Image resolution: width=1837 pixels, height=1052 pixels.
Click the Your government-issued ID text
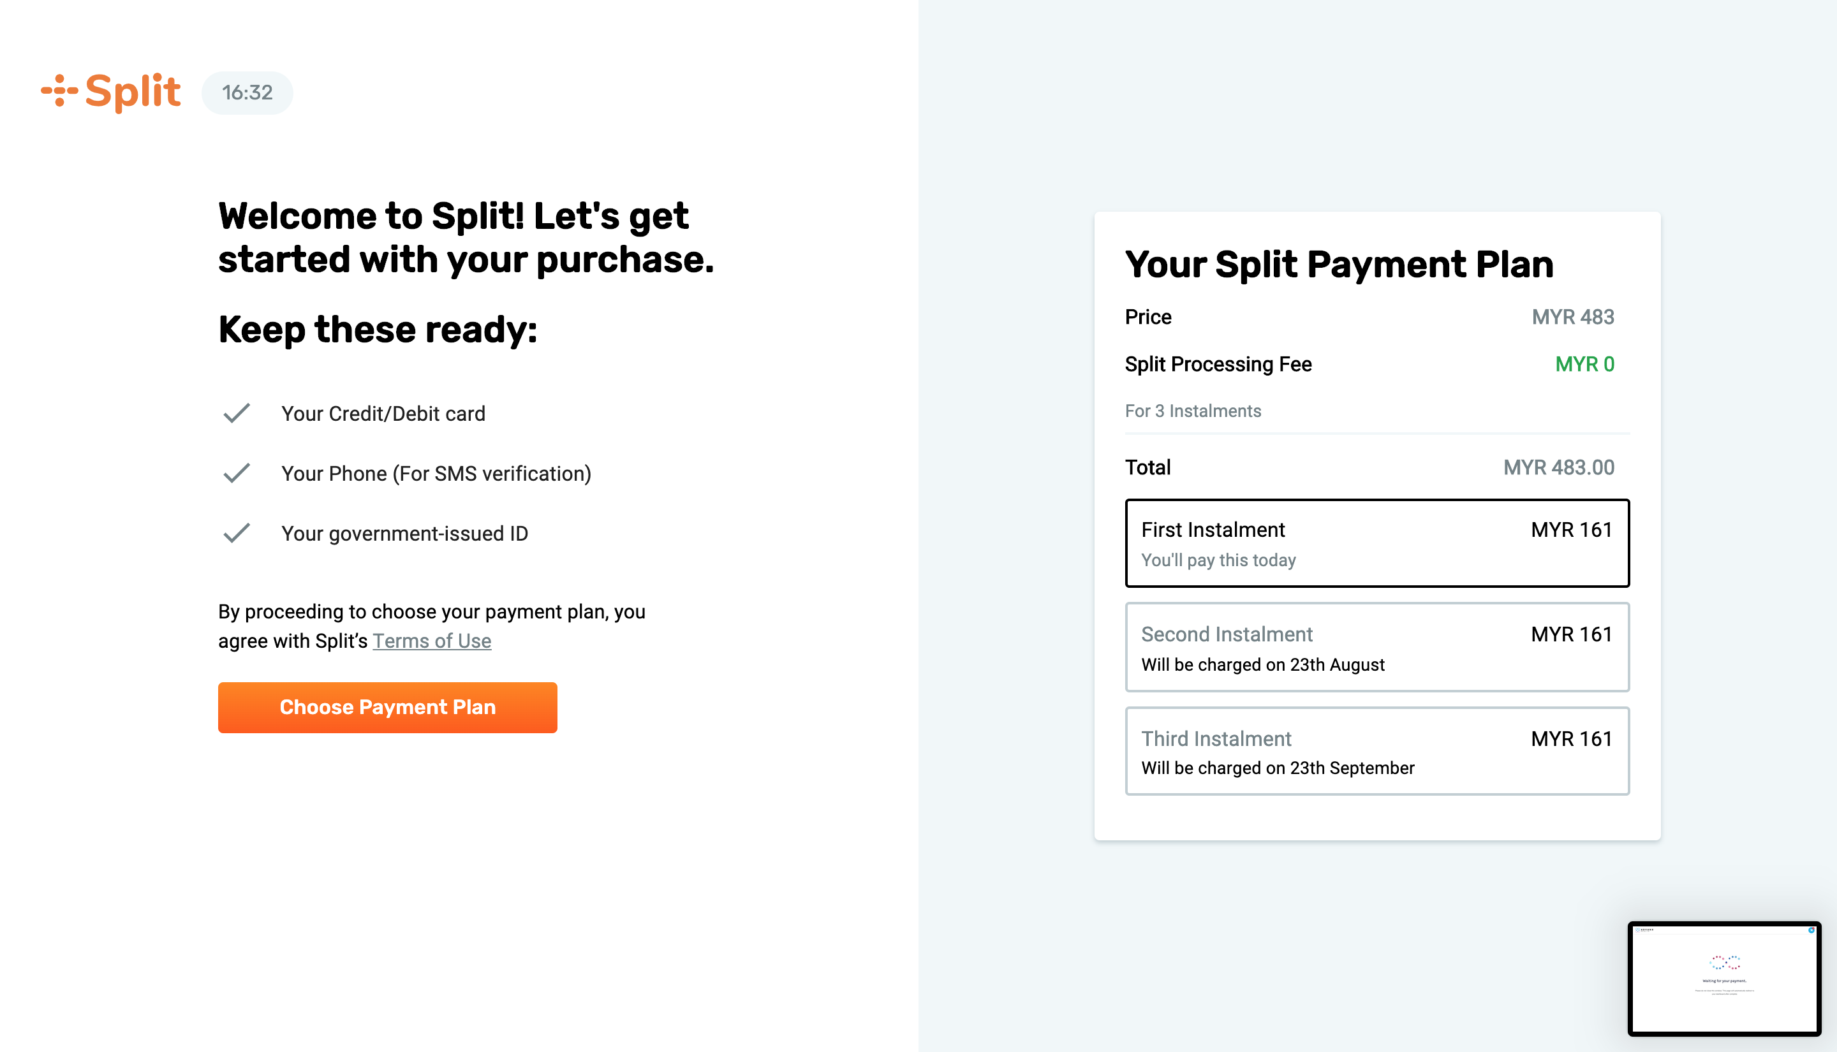point(404,533)
